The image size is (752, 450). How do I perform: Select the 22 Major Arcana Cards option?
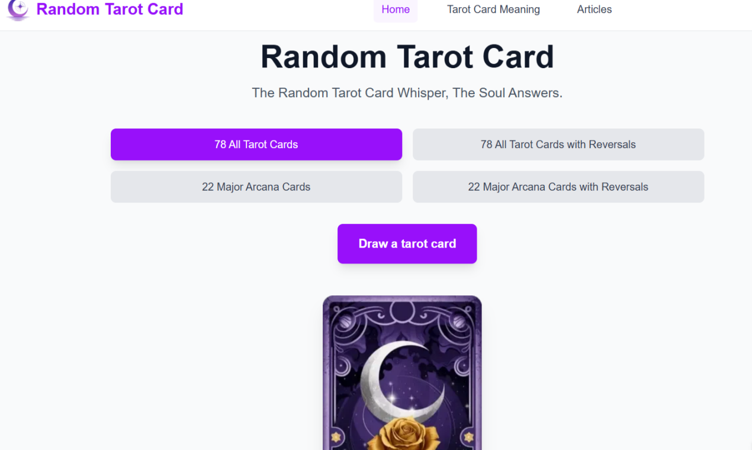(256, 187)
